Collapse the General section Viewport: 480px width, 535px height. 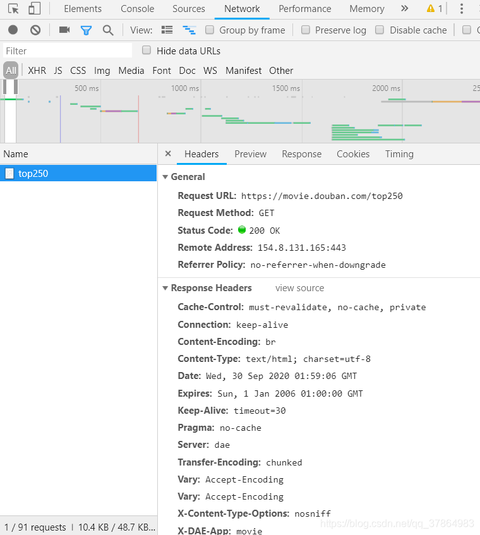(165, 177)
